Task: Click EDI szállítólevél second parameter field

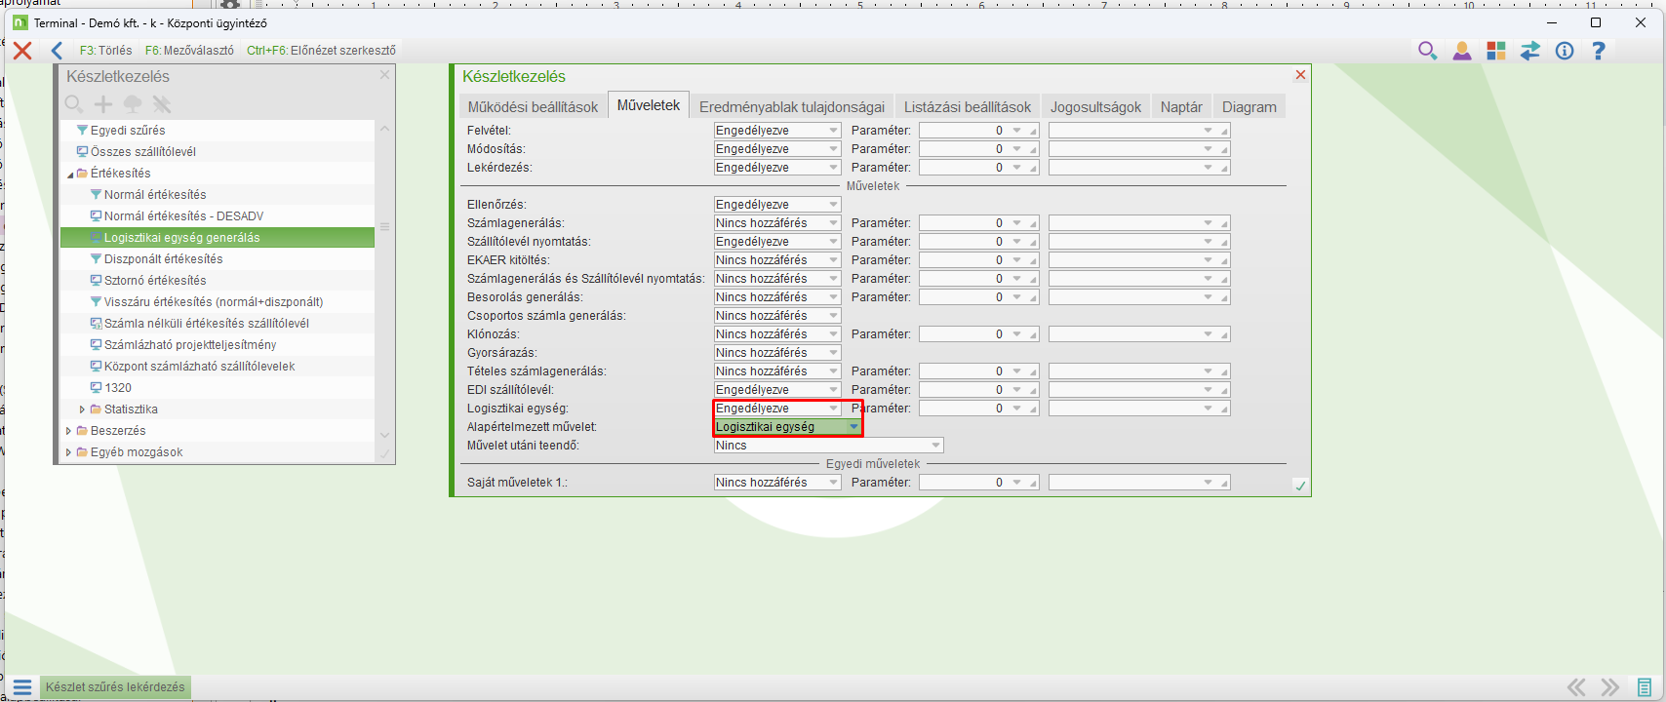Action: click(x=1139, y=390)
